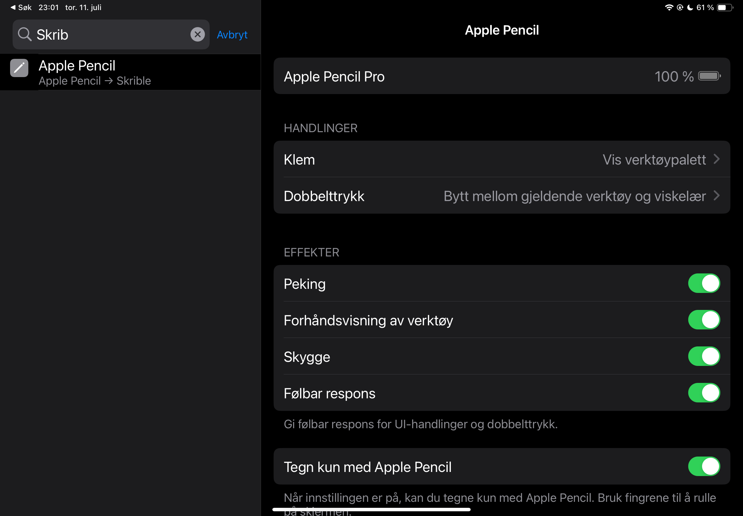Toggle the Skygge switch
The width and height of the screenshot is (743, 516).
pos(704,356)
